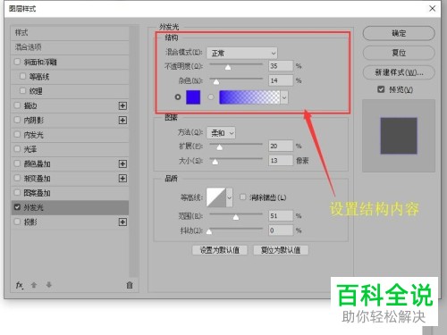Screen dimensions: 447x335
Task: Enable the 纹理 checkbox
Action: 22,90
